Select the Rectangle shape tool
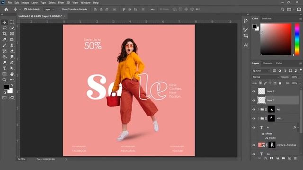Image resolution: width=303 pixels, height=170 pixels. [4, 74]
